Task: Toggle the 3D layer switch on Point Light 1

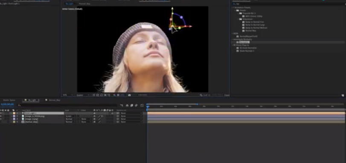Action: tap(112, 113)
